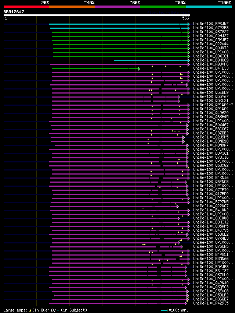Select the UniRef100_C5DCB2 label
Viewport: 235px width, 313px height.
[x=211, y=234]
